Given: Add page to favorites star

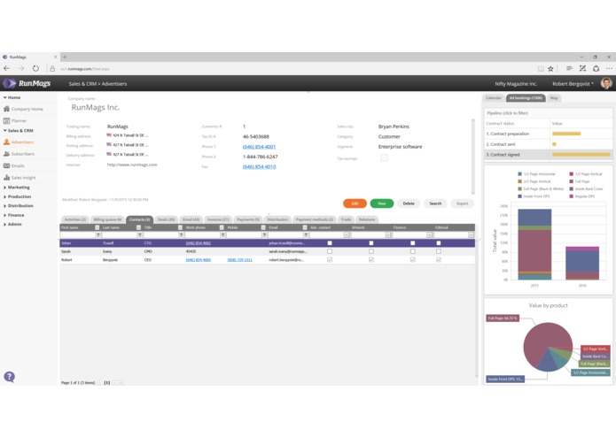Looking at the screenshot, I should 550,69.
